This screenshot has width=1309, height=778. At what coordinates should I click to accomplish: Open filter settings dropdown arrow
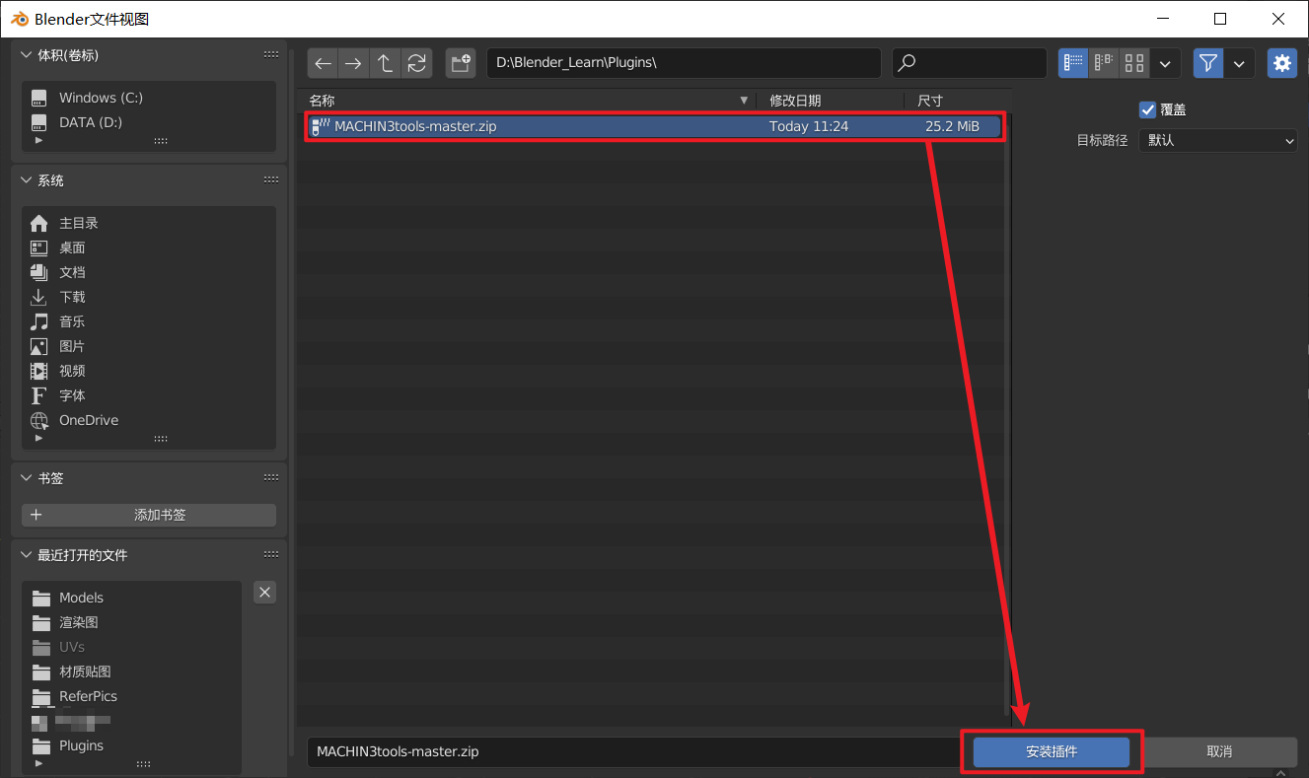pos(1239,63)
